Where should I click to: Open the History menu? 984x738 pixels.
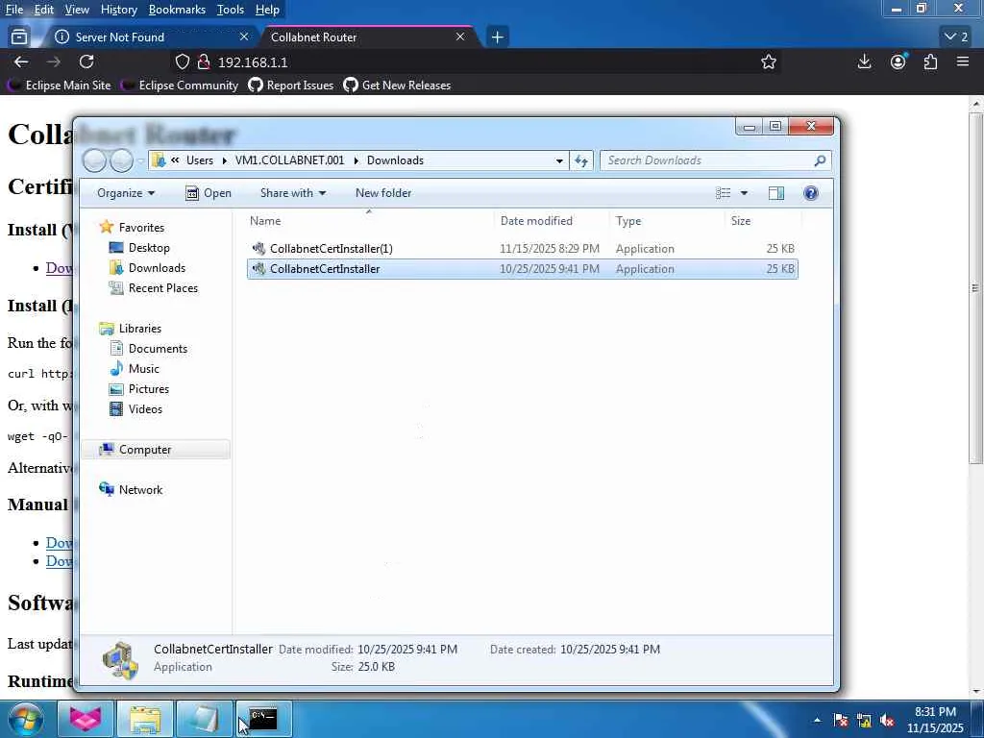tap(118, 10)
